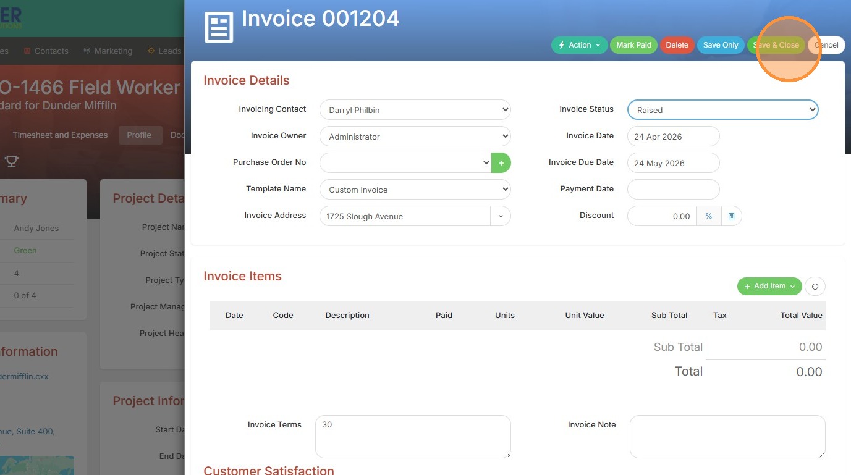This screenshot has width=851, height=475.
Task: Open the discount calculator icon
Action: point(731,216)
